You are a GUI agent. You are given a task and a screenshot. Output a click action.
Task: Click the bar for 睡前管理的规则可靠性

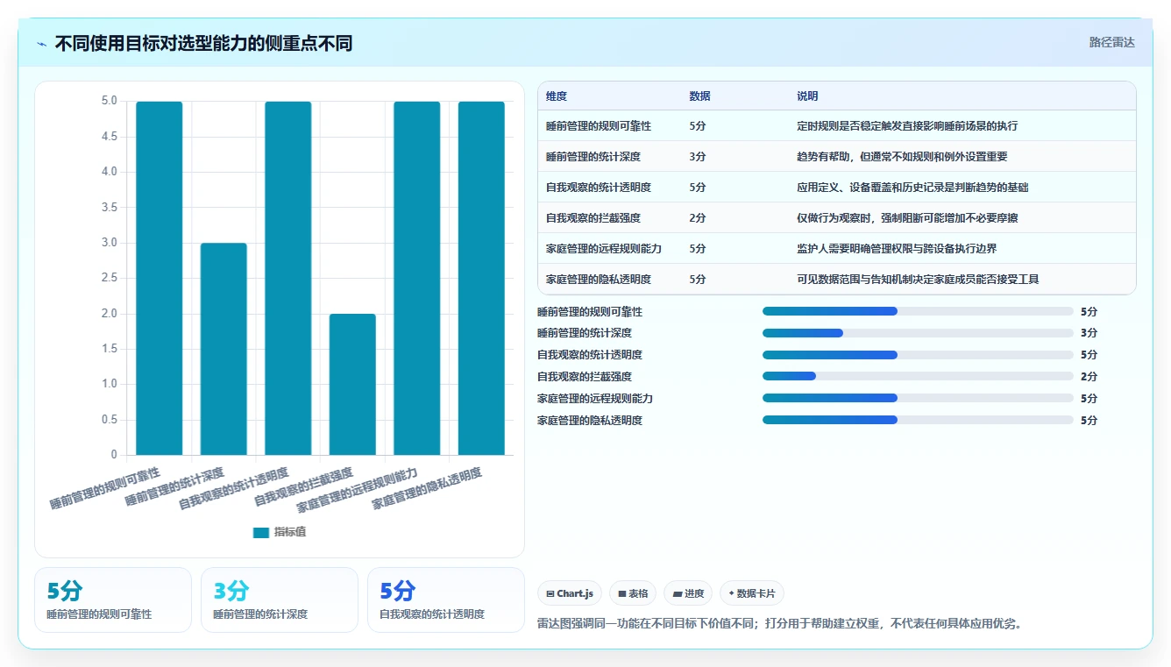tap(160, 278)
